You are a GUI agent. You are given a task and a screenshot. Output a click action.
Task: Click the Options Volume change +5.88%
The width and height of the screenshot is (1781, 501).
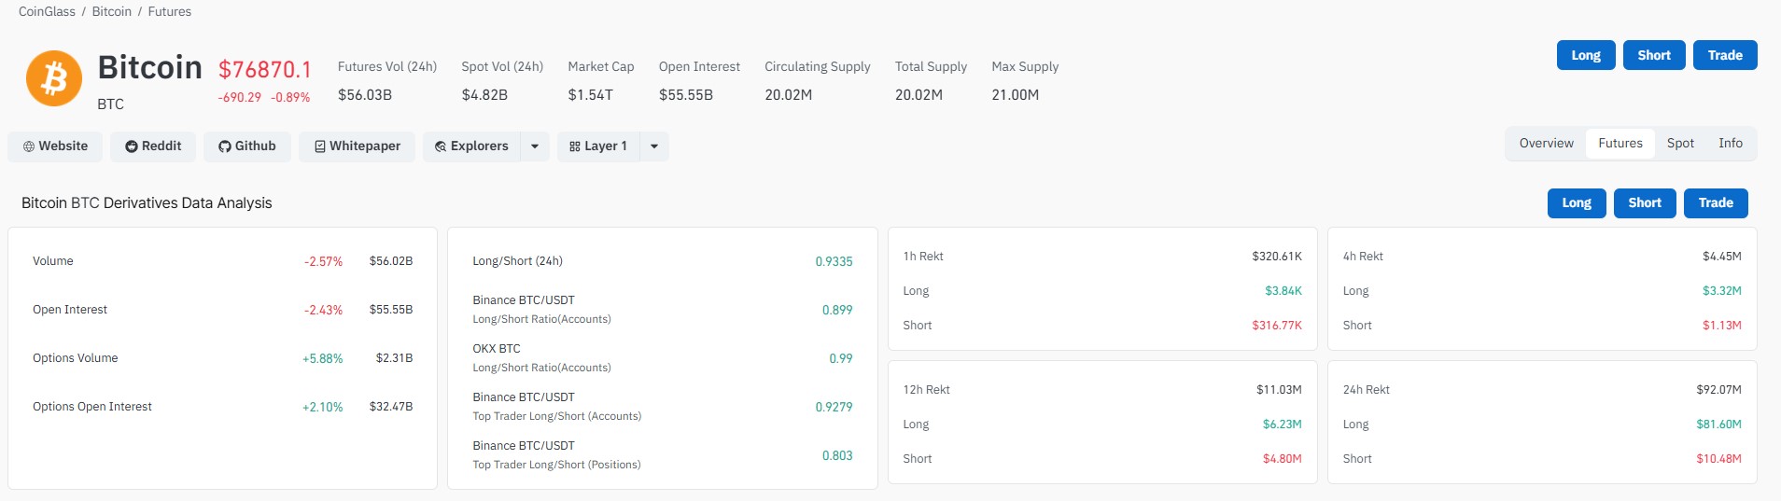pos(323,358)
